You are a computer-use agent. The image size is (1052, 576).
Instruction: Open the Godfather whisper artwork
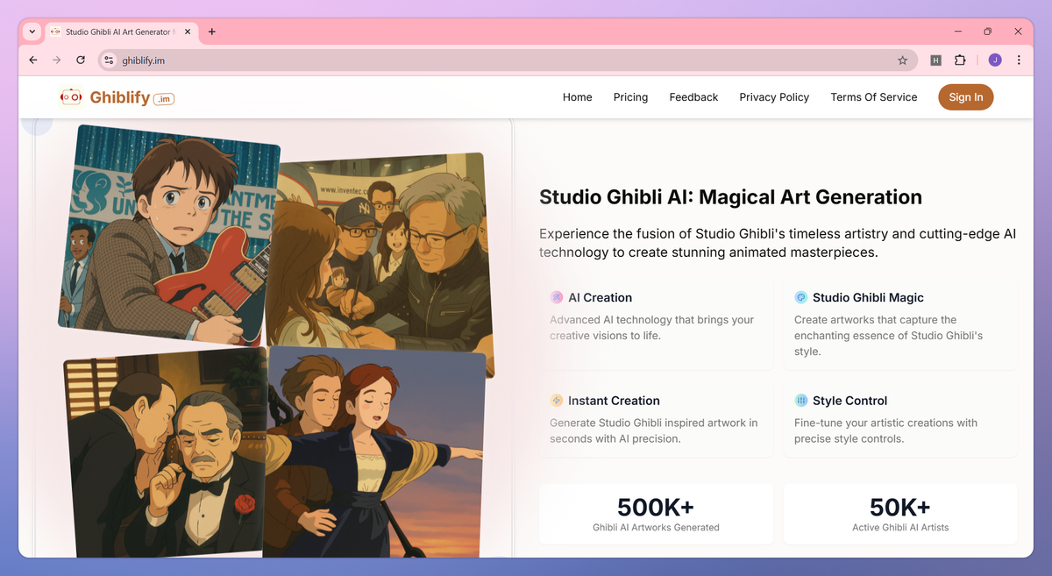click(165, 453)
